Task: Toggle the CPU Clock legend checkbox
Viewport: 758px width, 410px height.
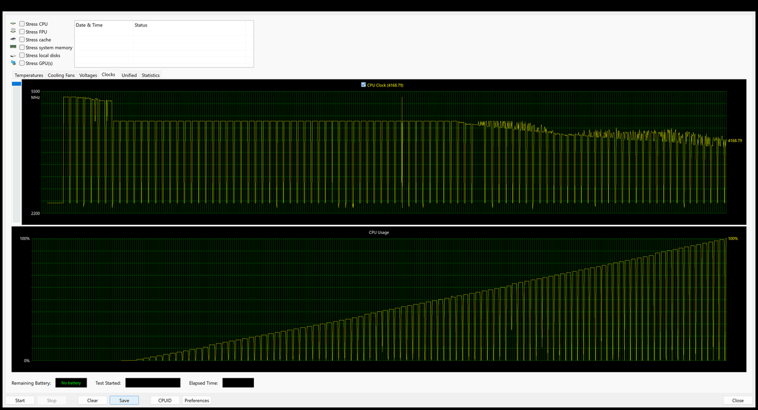Action: pyautogui.click(x=363, y=84)
